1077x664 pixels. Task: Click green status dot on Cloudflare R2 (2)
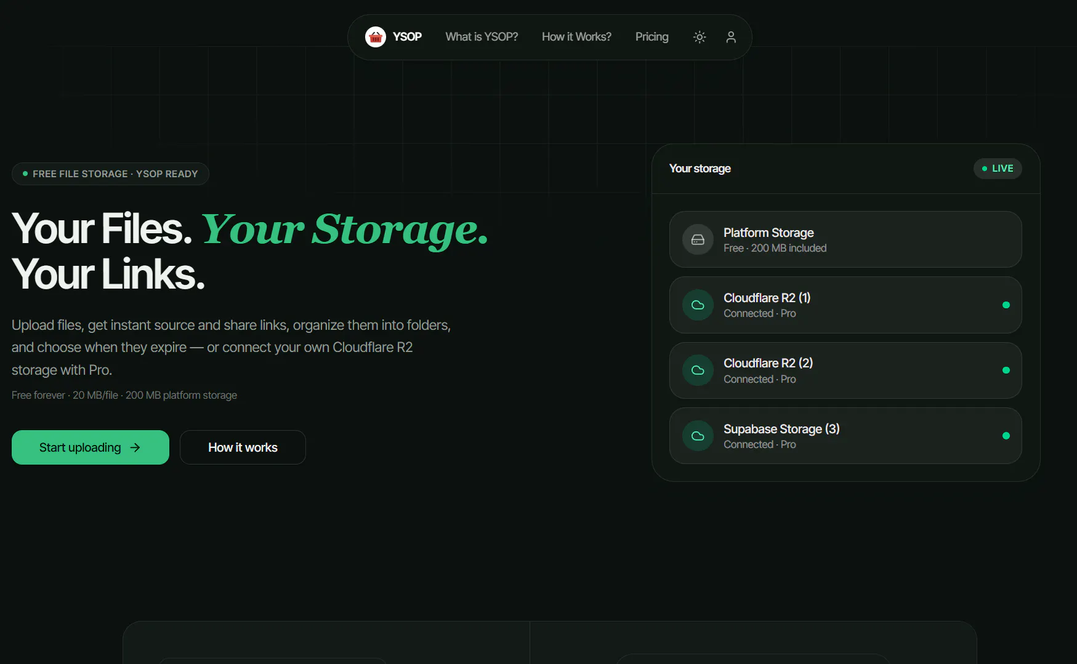[x=1006, y=370]
